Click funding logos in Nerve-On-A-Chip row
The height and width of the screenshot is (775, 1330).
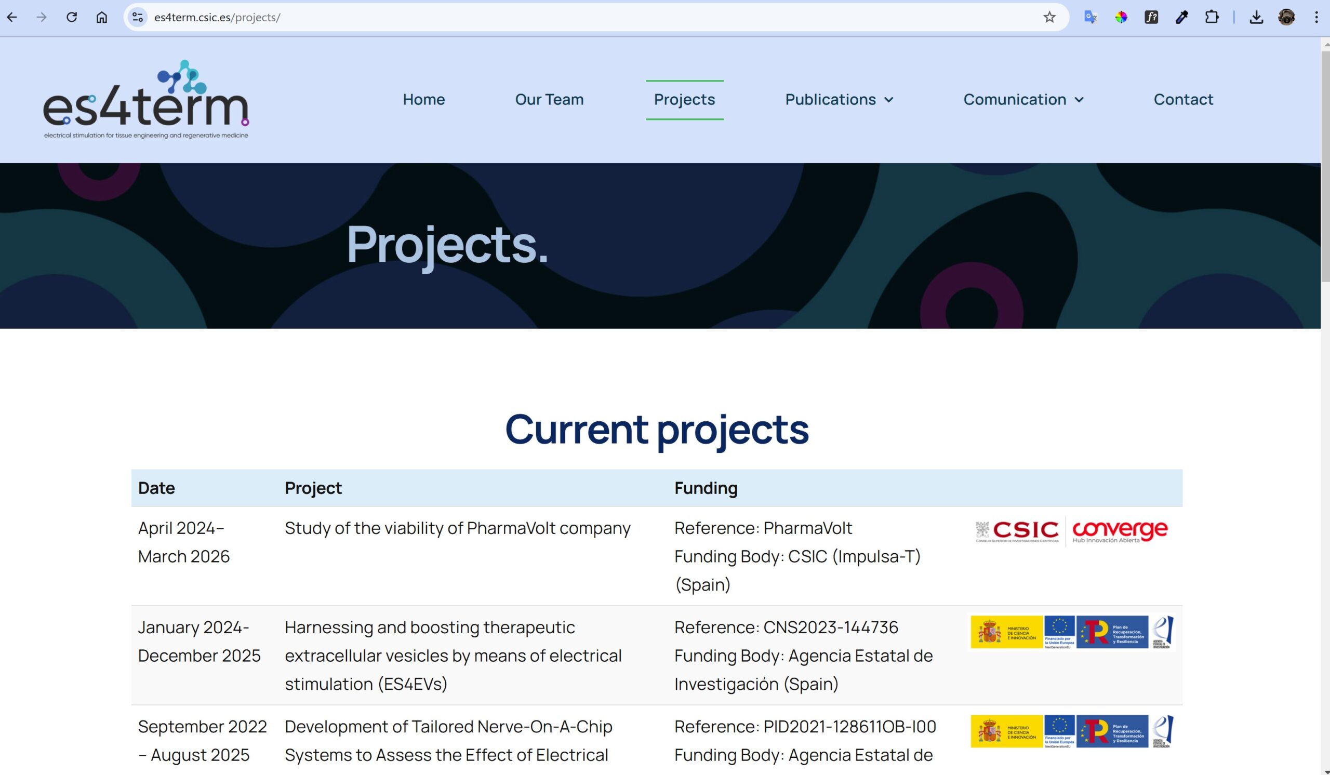point(1072,731)
